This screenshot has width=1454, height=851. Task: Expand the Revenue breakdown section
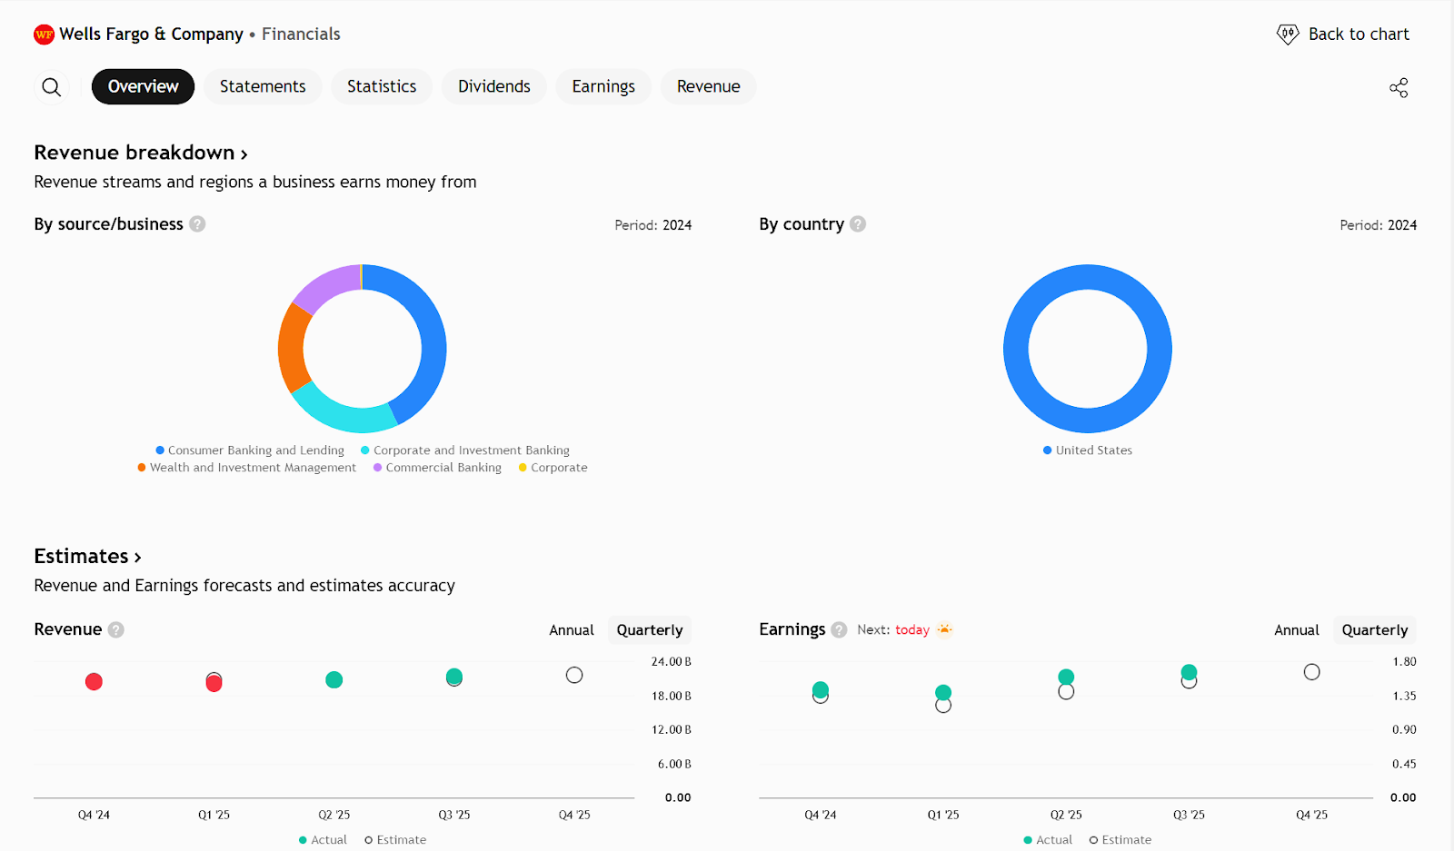click(141, 153)
